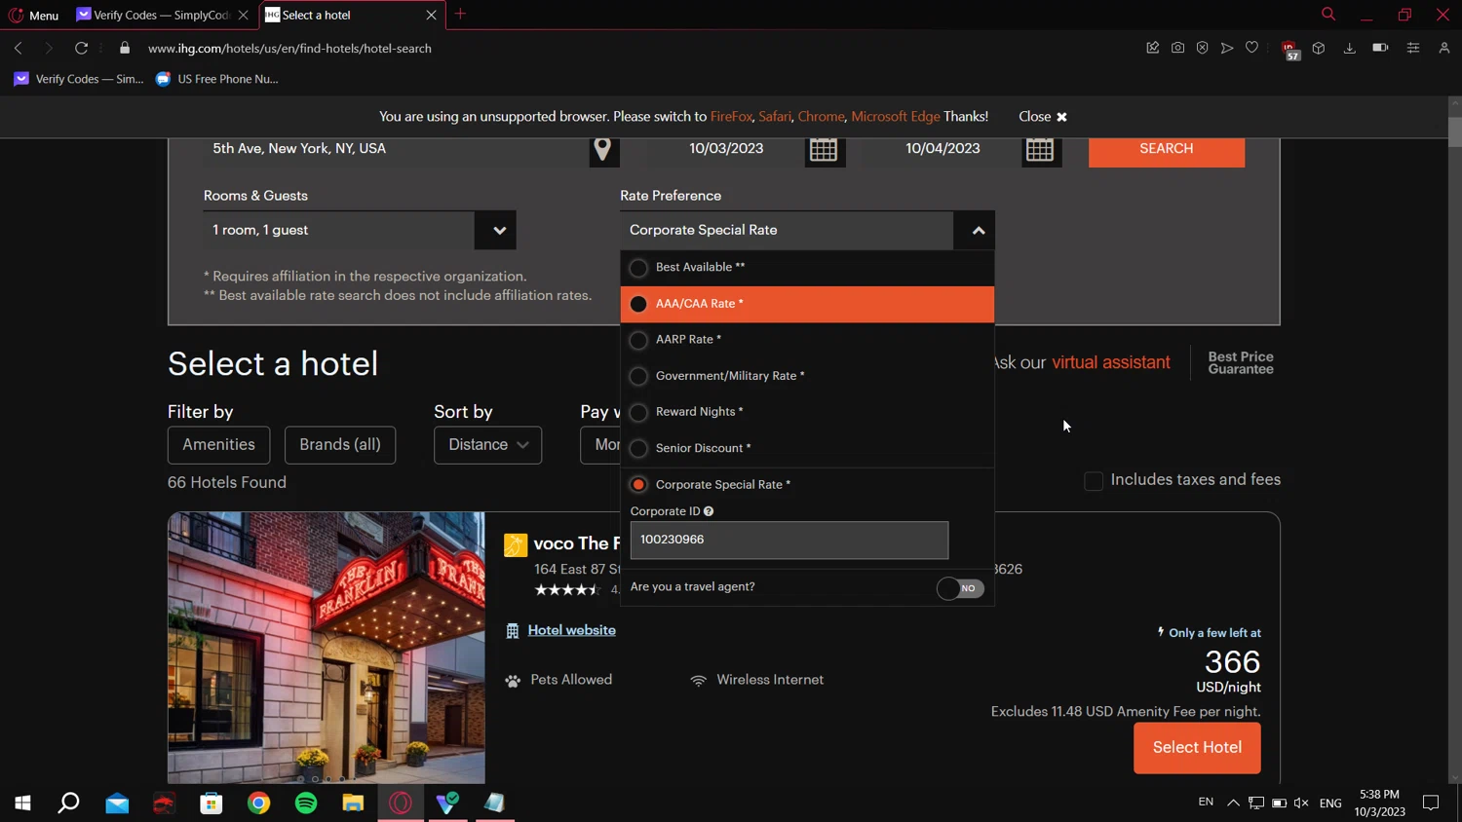This screenshot has width=1462, height=822.
Task: Go back to the previous page
Action: point(19,48)
